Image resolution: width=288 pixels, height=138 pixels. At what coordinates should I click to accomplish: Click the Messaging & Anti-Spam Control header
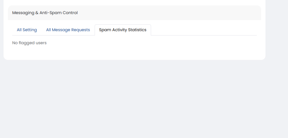point(45,13)
